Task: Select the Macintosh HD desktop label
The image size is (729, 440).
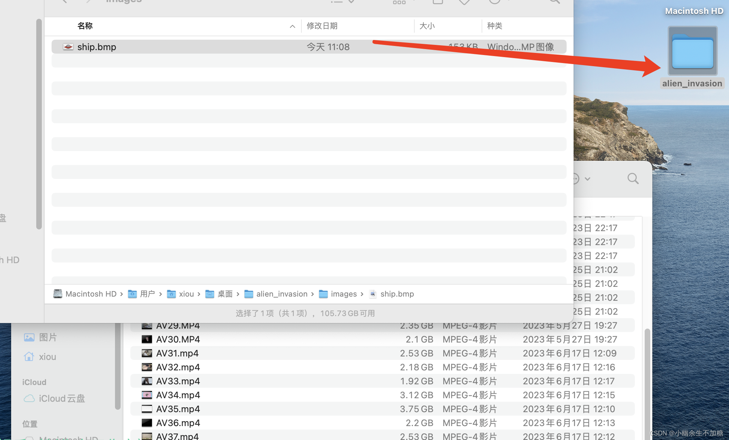Action: pos(694,11)
